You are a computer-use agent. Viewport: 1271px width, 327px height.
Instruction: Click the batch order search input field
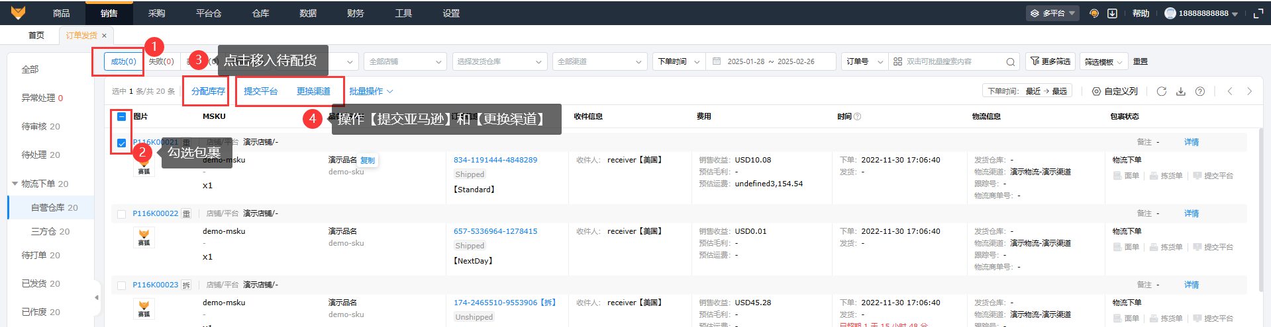(x=954, y=61)
